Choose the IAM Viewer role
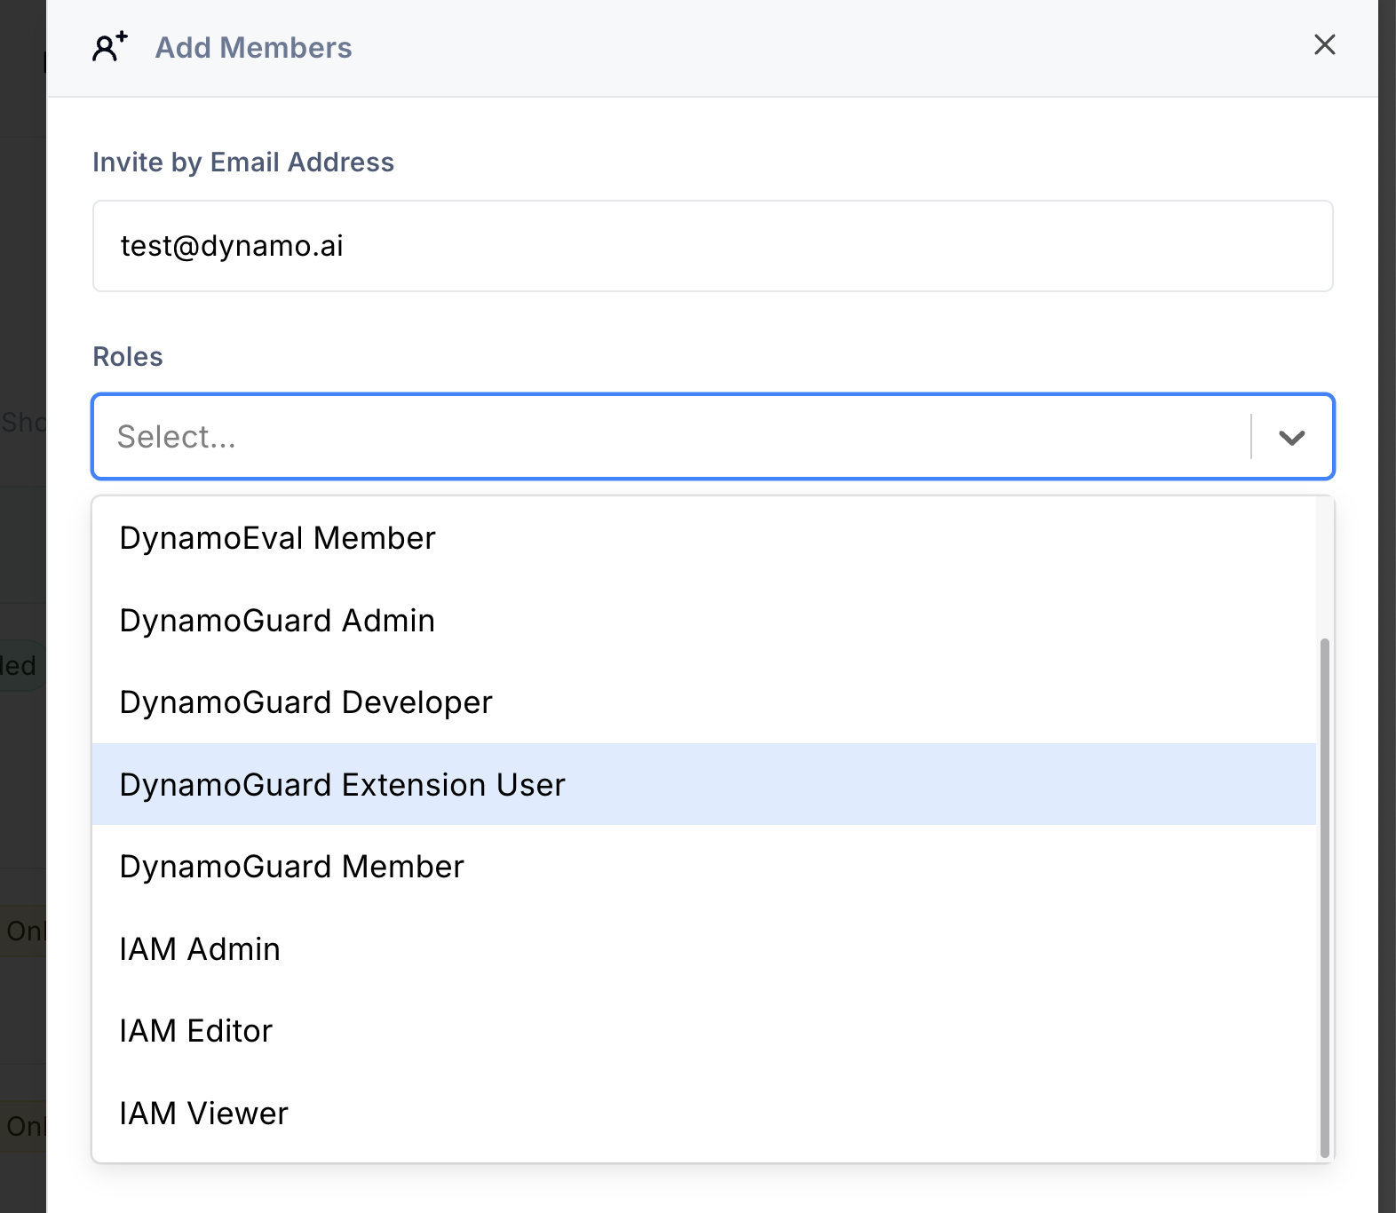This screenshot has height=1213, width=1396. pyautogui.click(x=704, y=1114)
